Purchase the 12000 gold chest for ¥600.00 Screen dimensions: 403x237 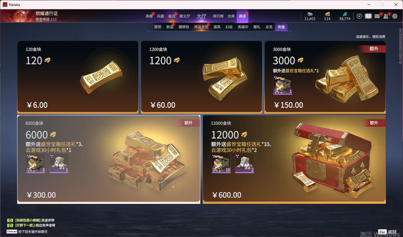coord(294,159)
